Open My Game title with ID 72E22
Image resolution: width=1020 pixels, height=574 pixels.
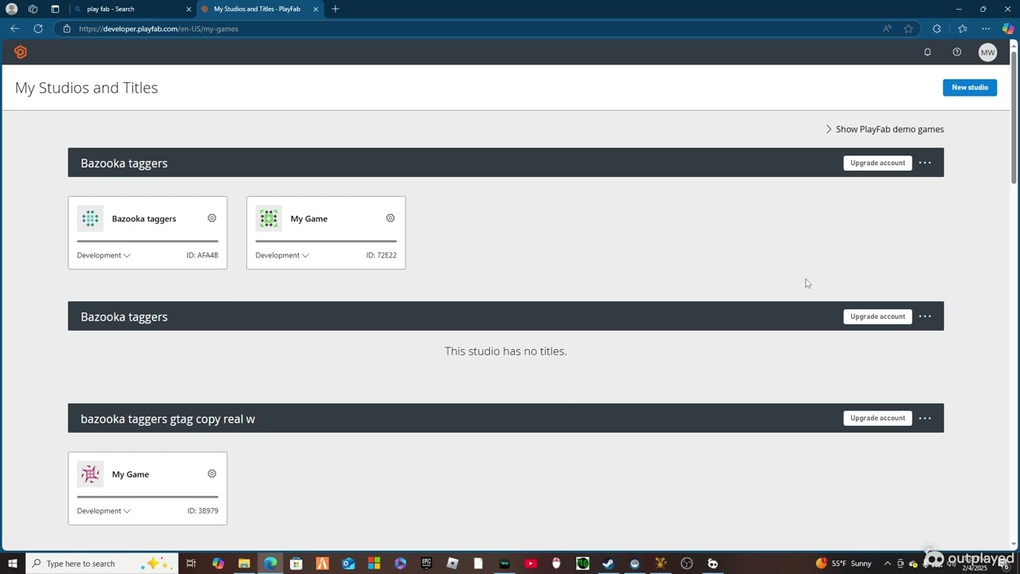pyautogui.click(x=309, y=218)
